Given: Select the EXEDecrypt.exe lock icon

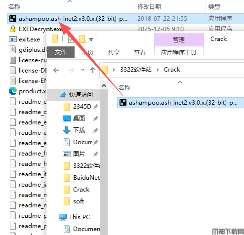Looking at the screenshot, I should coord(13,29).
